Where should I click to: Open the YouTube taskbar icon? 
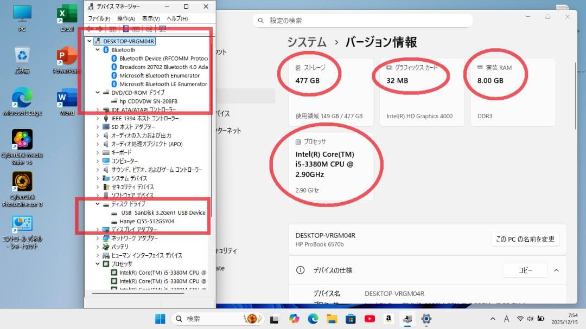point(370,319)
